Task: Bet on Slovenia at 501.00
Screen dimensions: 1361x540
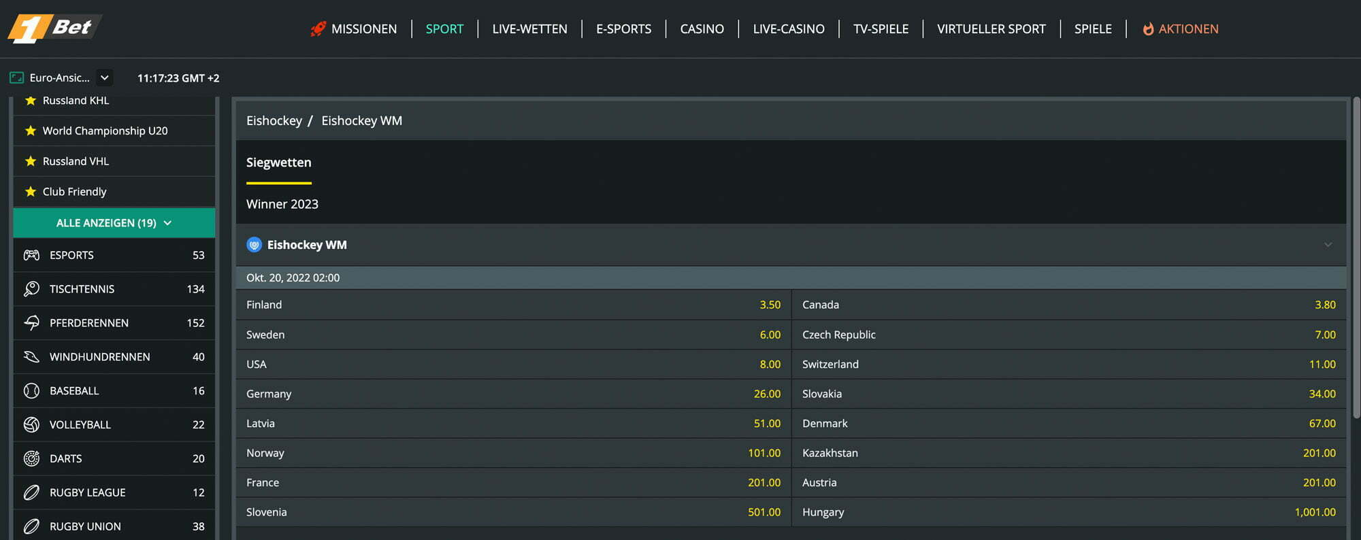Action: pyautogui.click(x=513, y=512)
